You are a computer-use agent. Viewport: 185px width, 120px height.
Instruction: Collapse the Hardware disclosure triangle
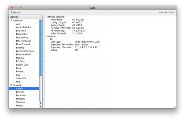(11, 20)
